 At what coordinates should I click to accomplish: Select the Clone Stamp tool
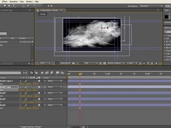click(x=24, y=6)
